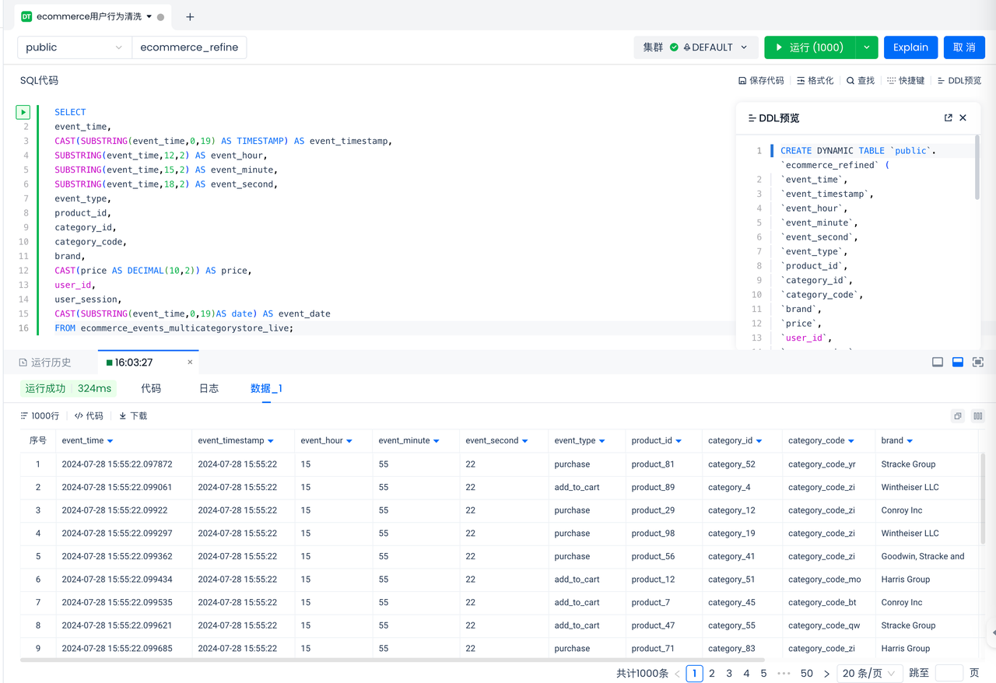Click the 跳至 page number input field
996x683 pixels.
949,673
